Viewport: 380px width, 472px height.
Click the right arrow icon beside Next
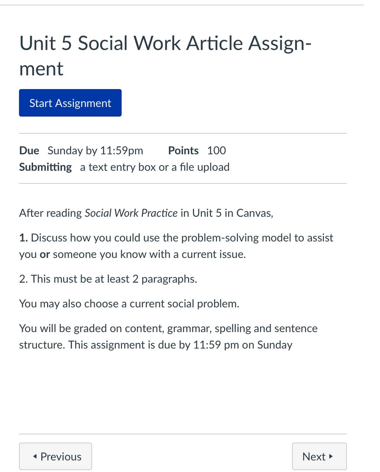tap(331, 456)
